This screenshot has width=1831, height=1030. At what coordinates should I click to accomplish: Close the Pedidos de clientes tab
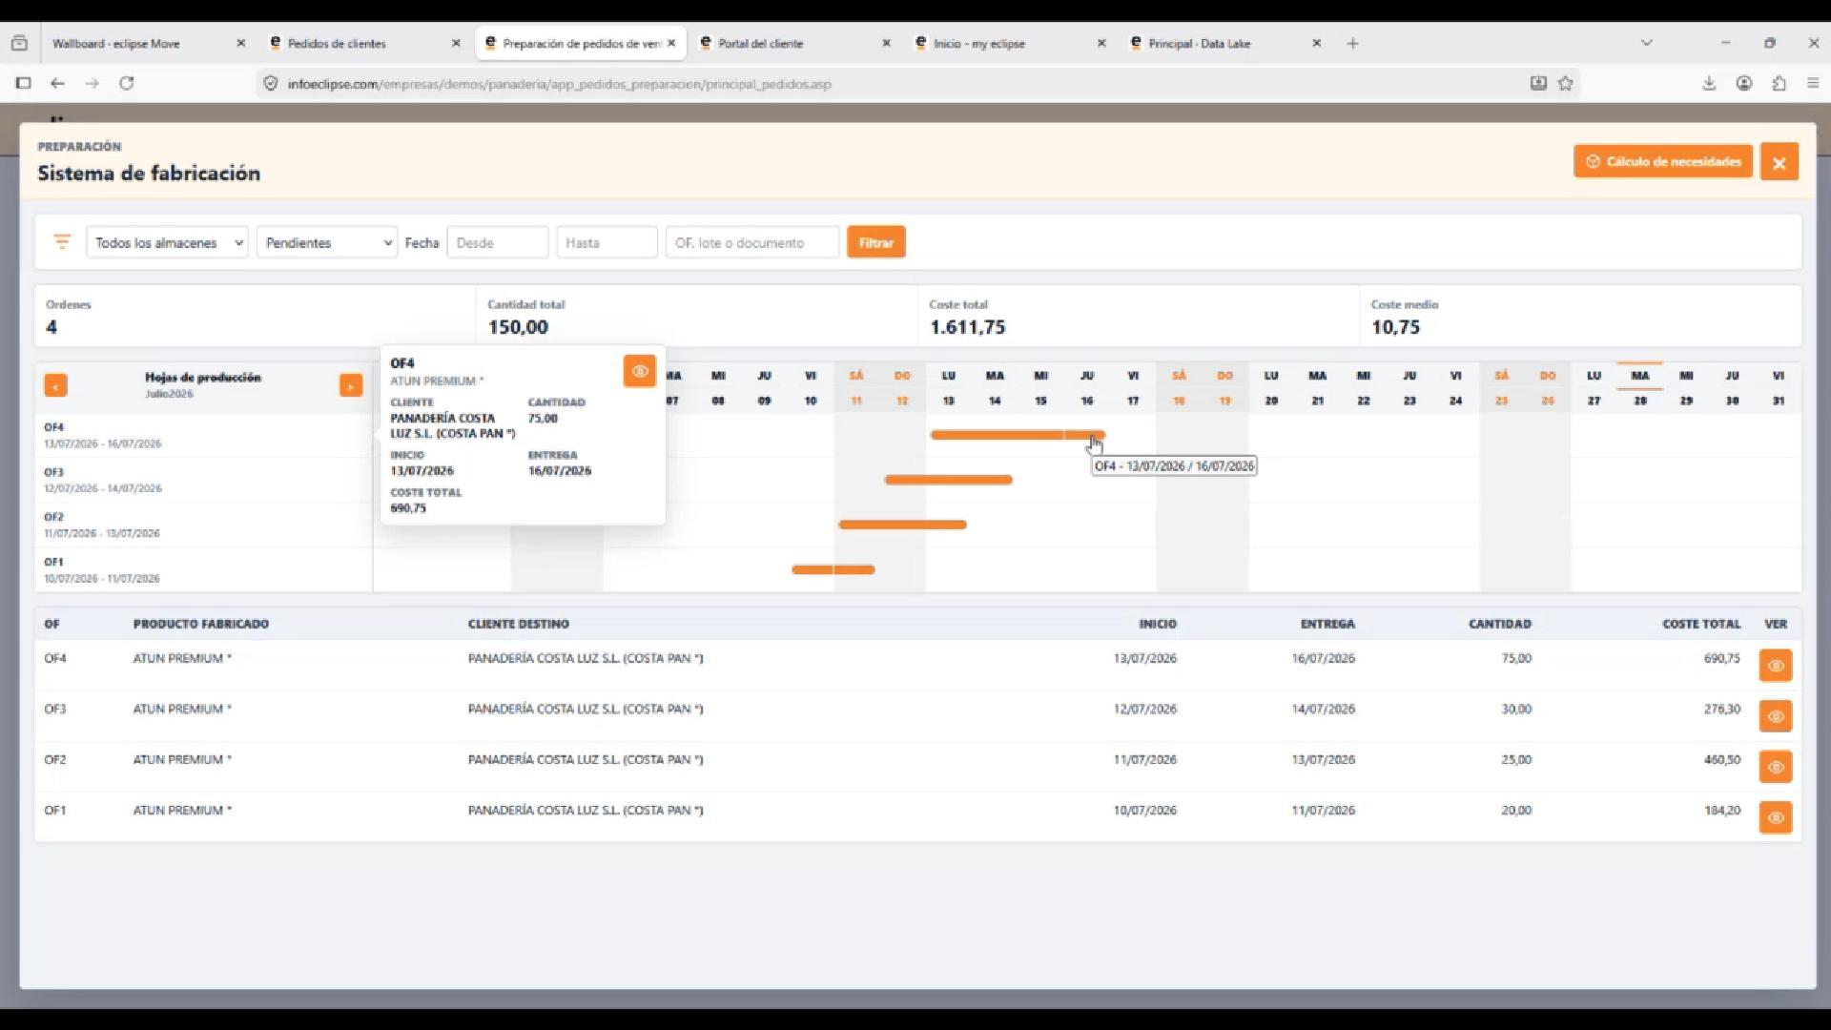(x=456, y=44)
